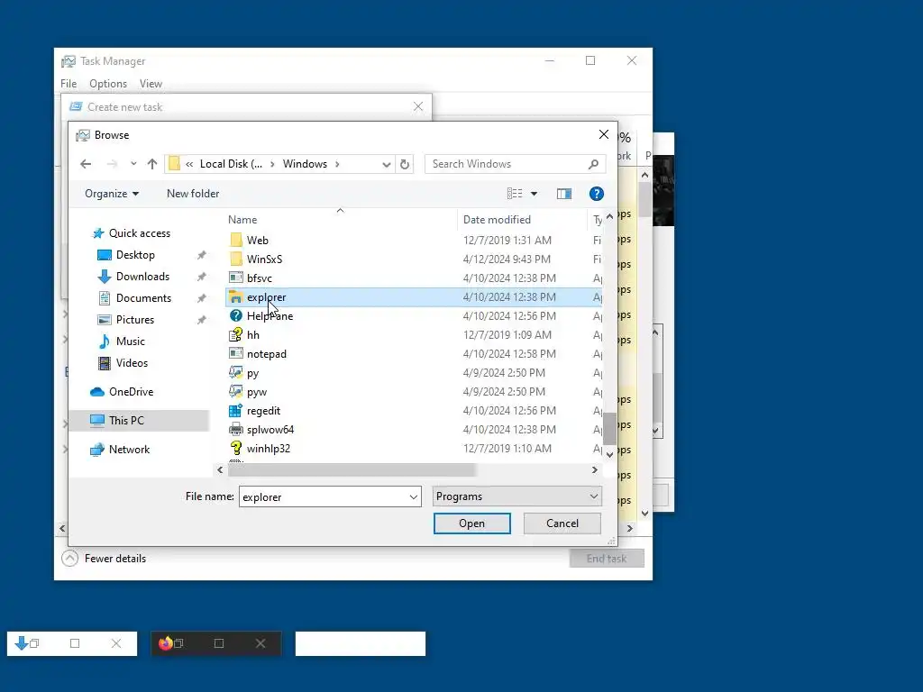Toggle the preview pane button
This screenshot has height=692, width=923.
point(564,194)
